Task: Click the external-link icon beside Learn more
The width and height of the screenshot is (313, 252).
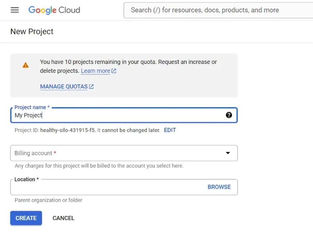Action: (x=114, y=71)
